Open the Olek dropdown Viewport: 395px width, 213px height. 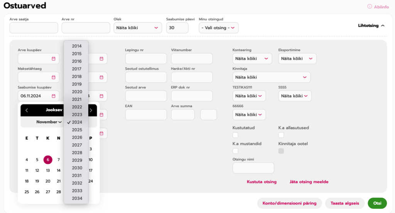click(138, 28)
